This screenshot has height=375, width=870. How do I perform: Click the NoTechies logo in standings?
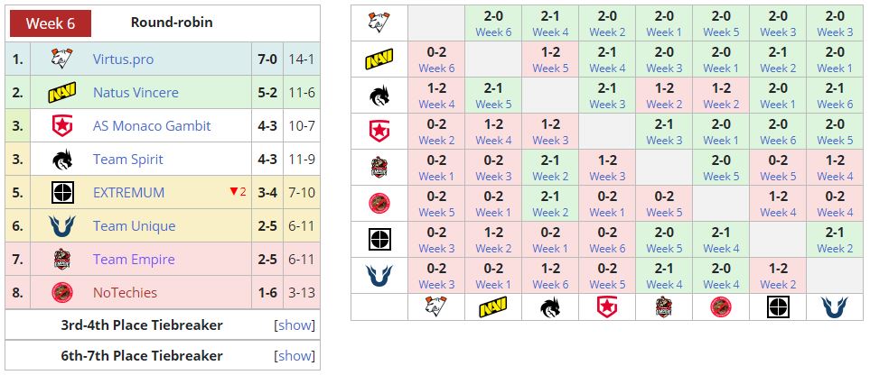tap(62, 293)
